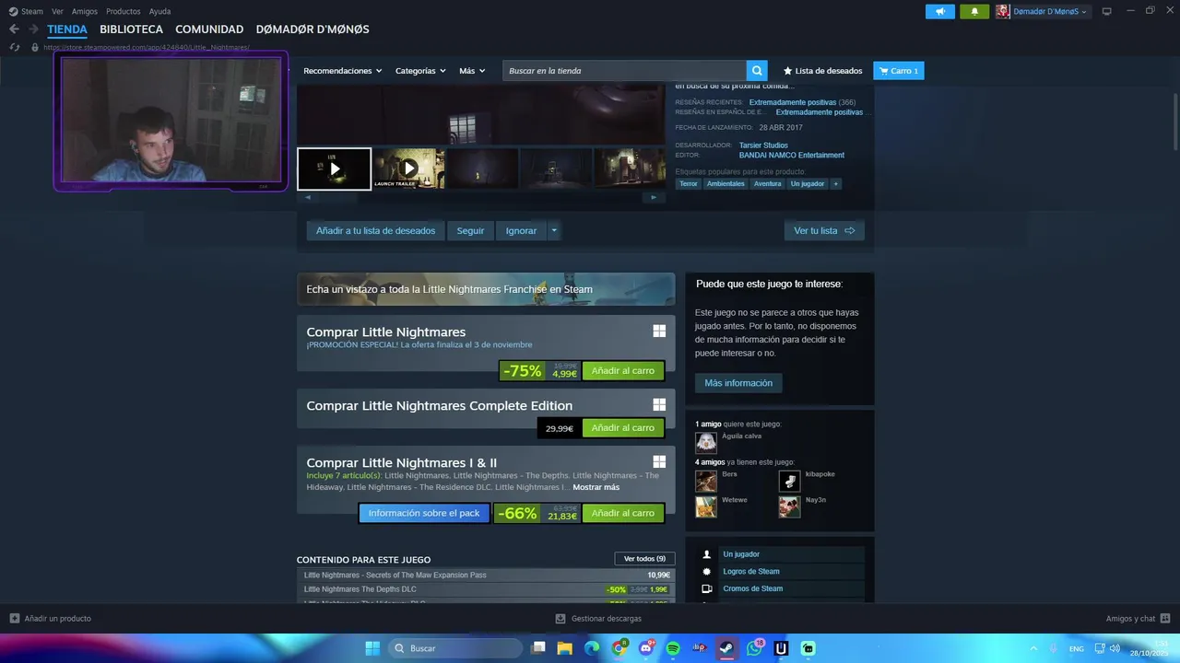Image resolution: width=1180 pixels, height=663 pixels.
Task: Expand the Categorías dropdown
Action: tap(420, 71)
